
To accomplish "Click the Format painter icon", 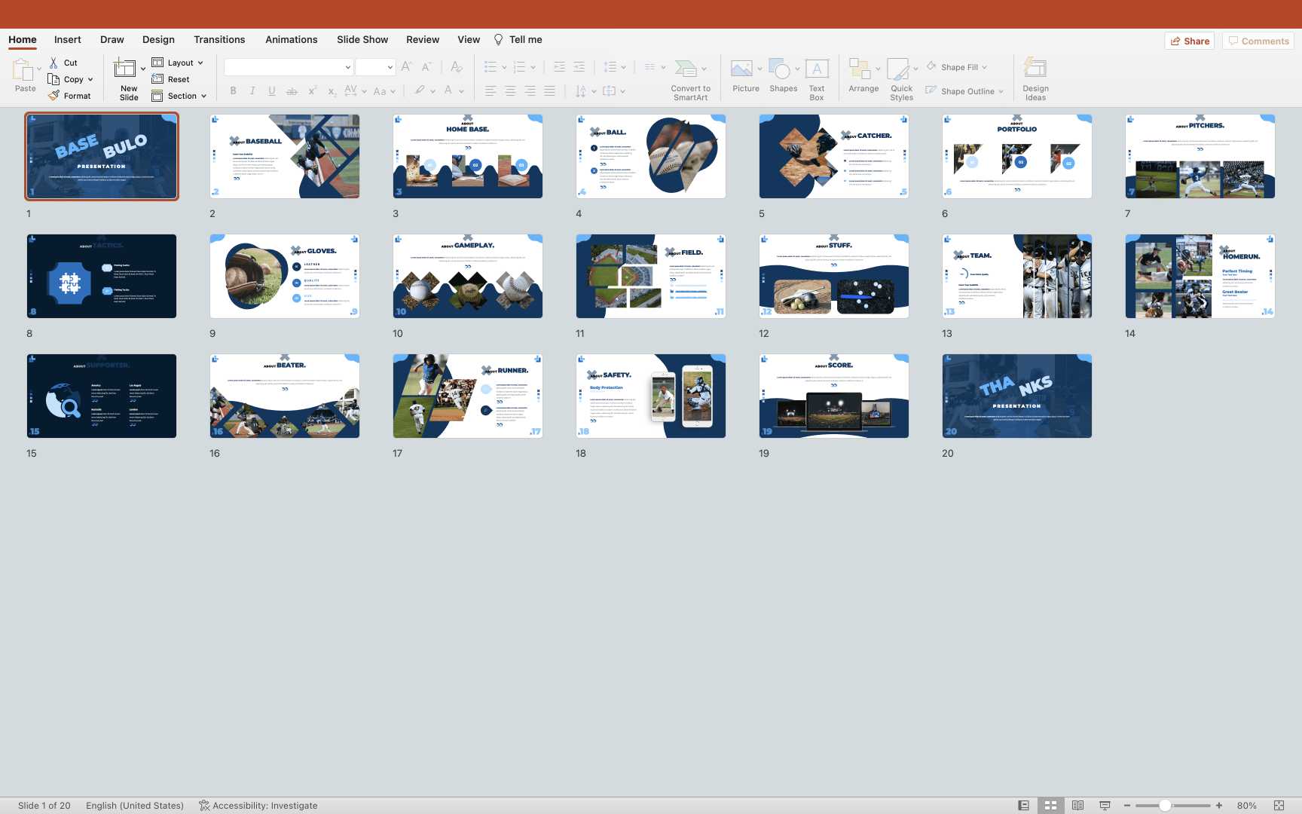I will click(54, 96).
